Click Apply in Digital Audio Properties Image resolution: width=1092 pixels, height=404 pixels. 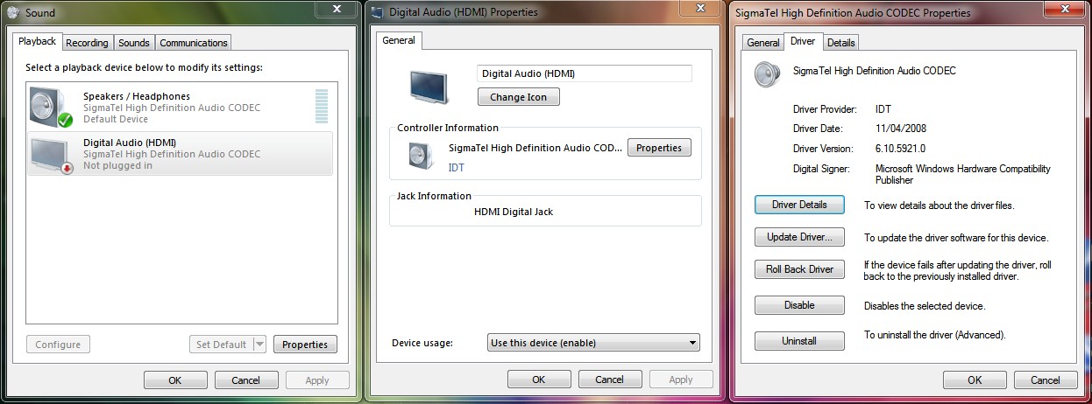681,380
